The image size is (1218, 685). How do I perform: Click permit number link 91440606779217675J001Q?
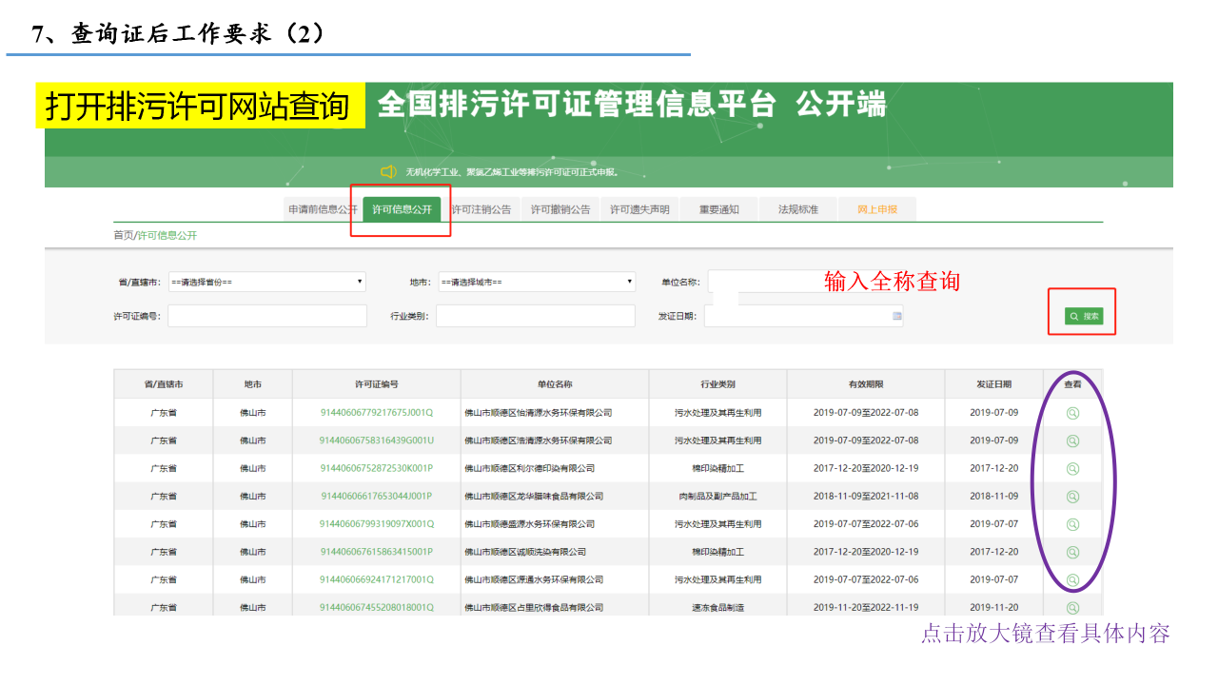[376, 413]
